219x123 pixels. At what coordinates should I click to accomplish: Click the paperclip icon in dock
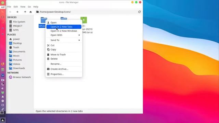tap(3, 109)
